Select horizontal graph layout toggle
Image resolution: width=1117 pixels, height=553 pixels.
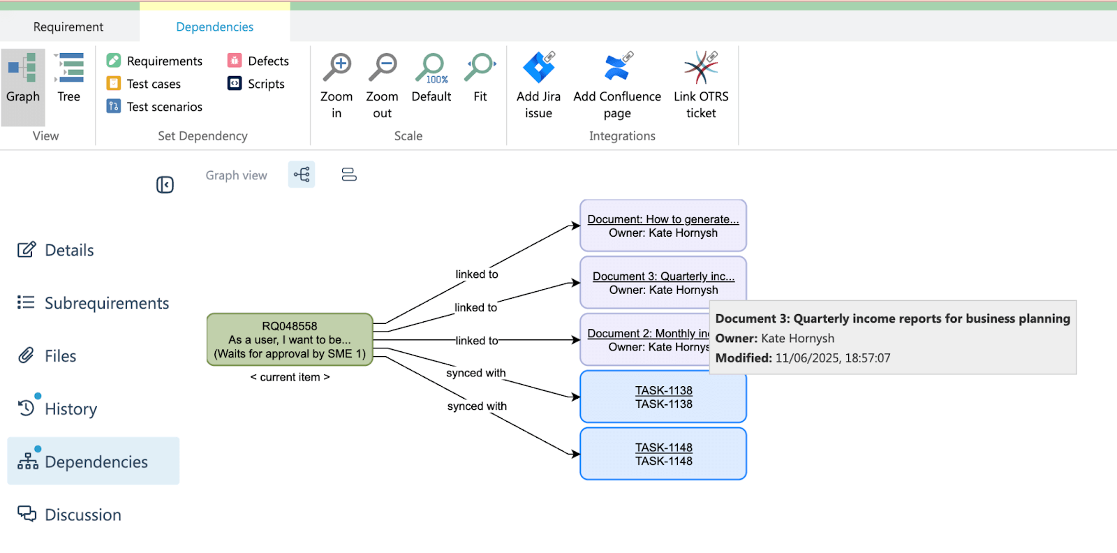click(302, 175)
